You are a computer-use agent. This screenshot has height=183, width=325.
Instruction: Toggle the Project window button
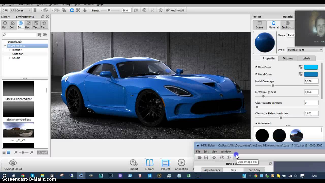(166, 165)
